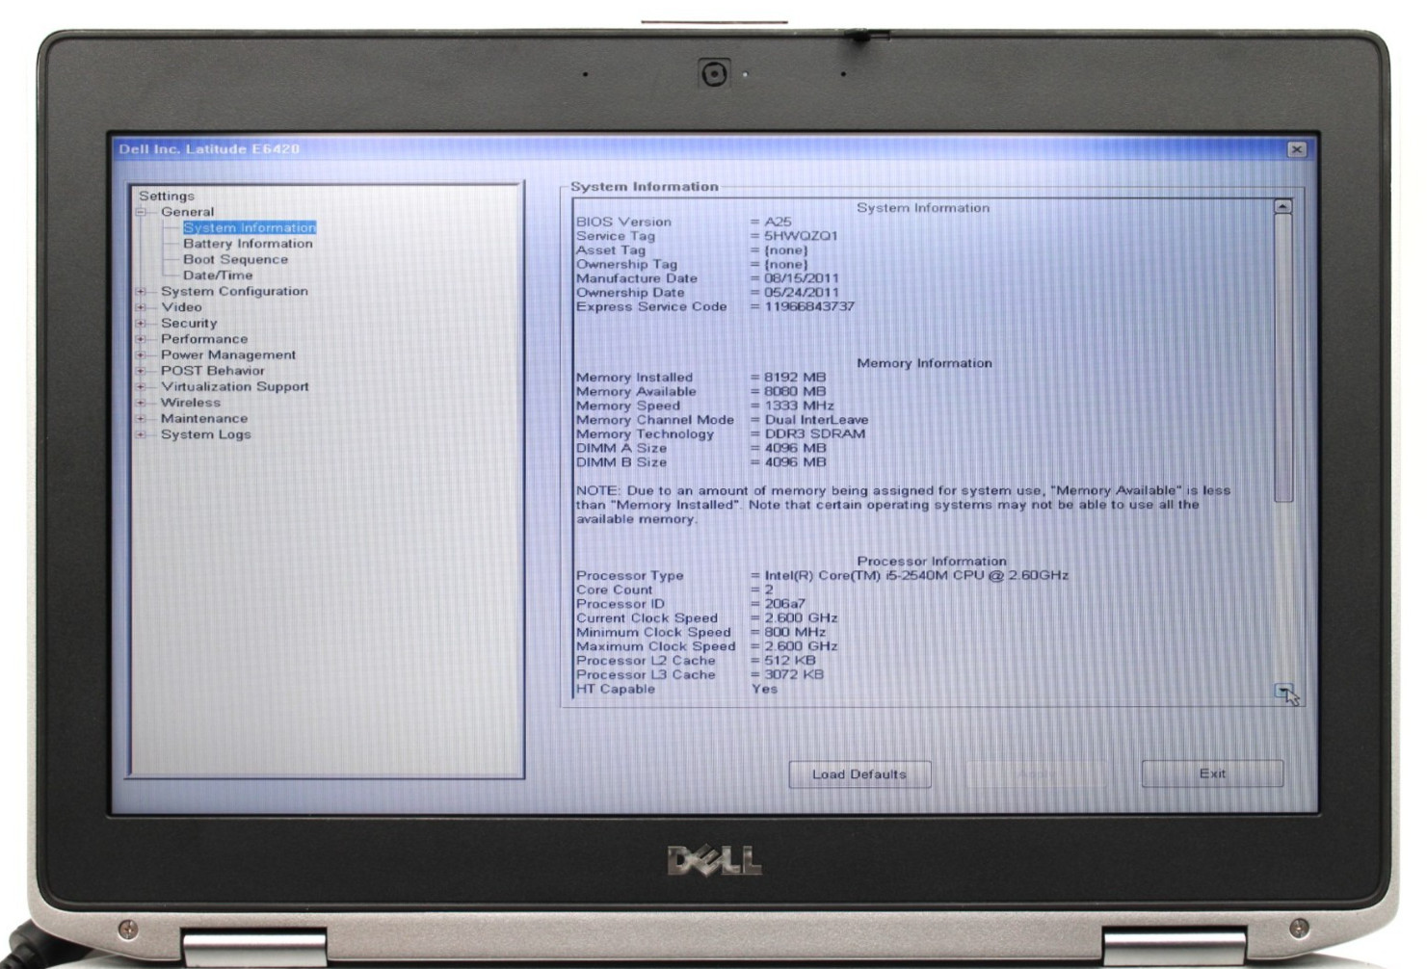The width and height of the screenshot is (1427, 969).
Task: Expand the Performance settings node
Action: click(141, 339)
